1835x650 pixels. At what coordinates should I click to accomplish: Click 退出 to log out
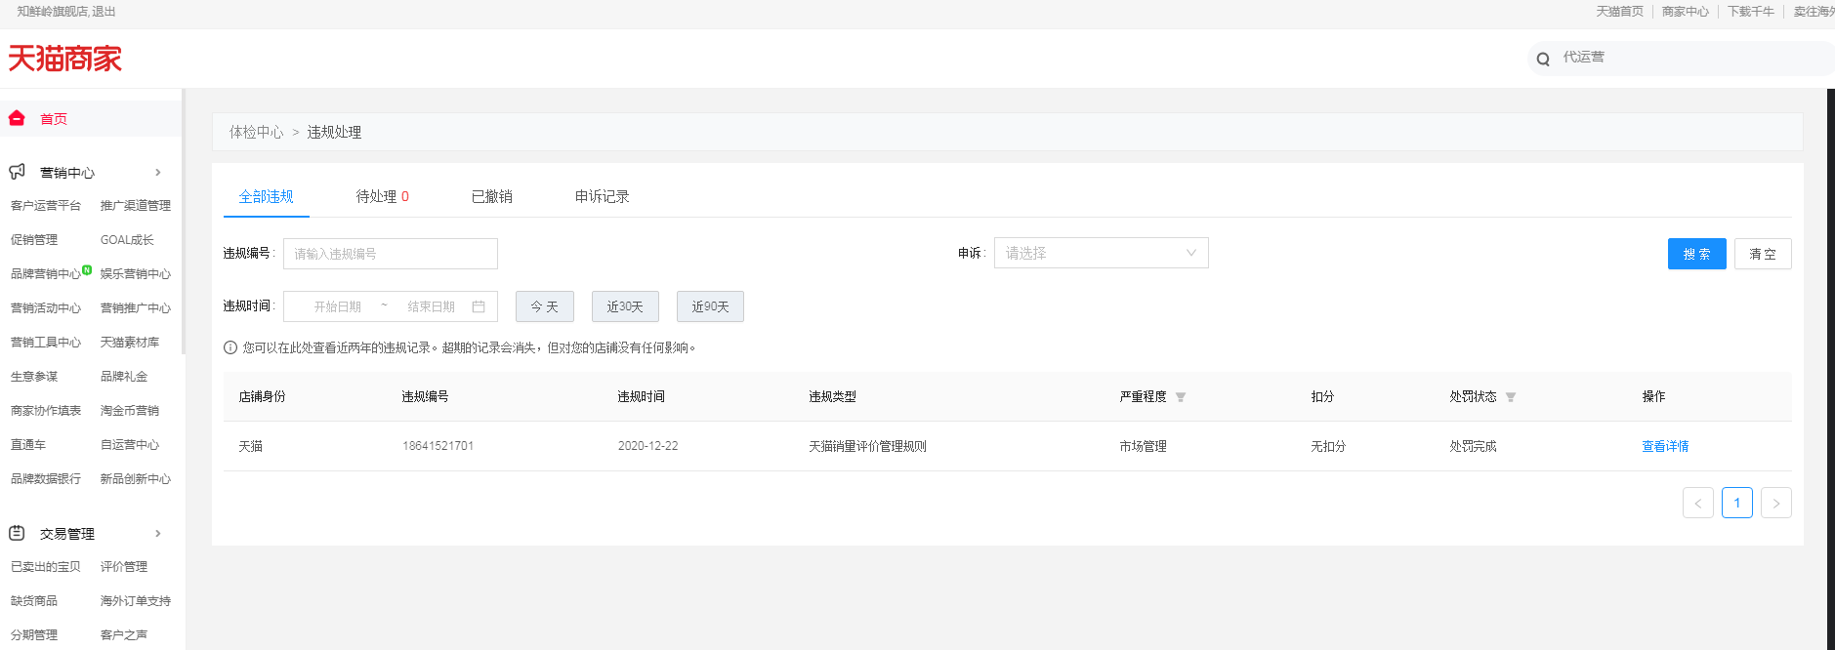tap(104, 12)
